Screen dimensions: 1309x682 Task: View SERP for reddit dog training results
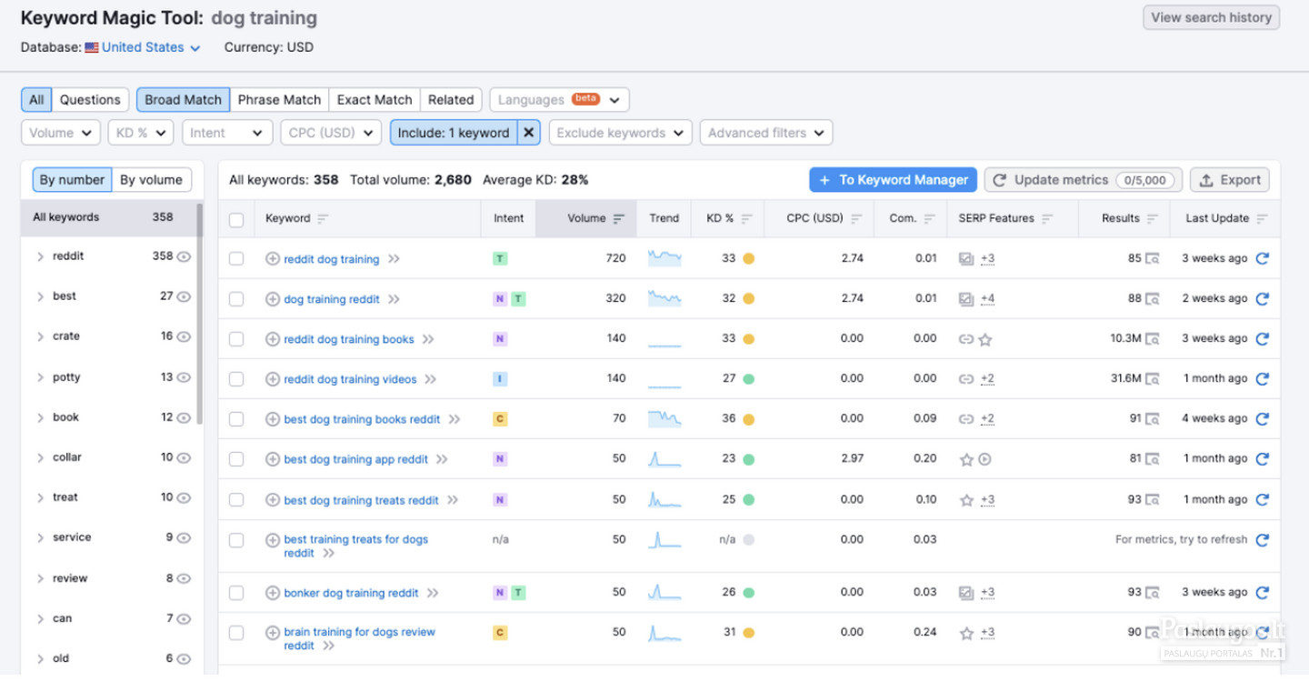(1152, 259)
